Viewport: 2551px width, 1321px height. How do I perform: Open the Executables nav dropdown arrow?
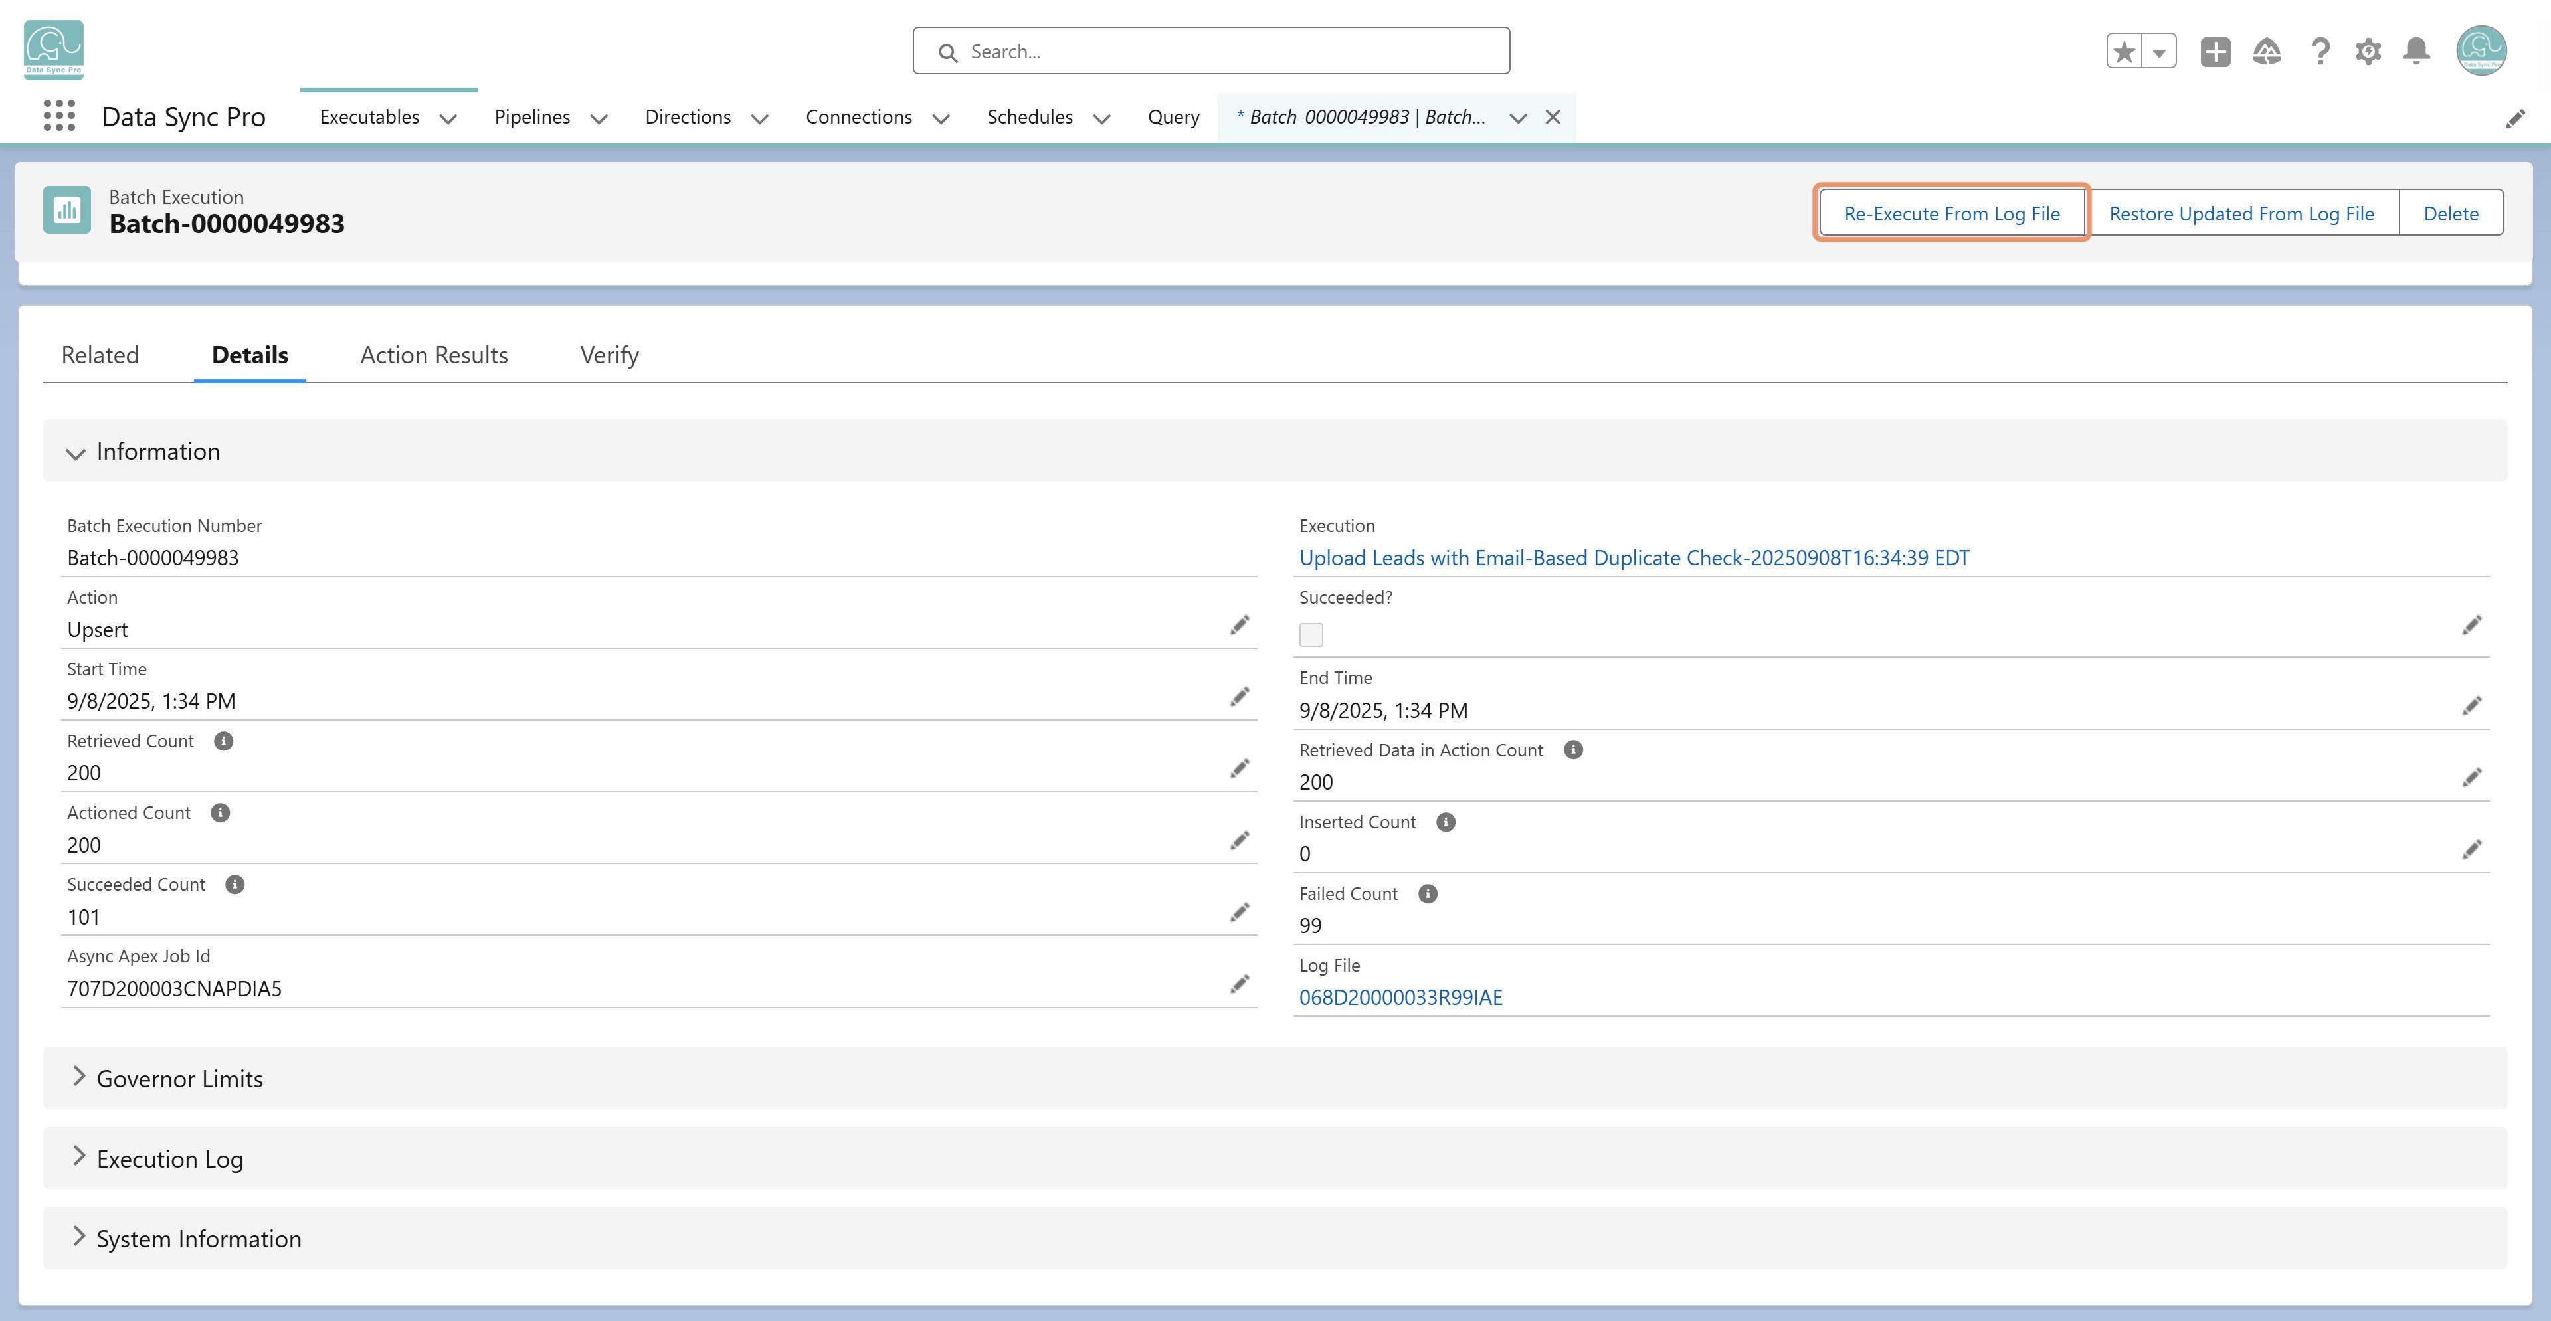[448, 119]
